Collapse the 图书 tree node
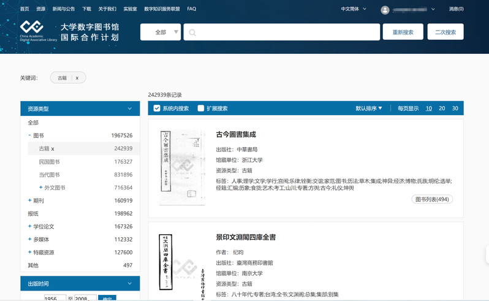Image resolution: width=489 pixels, height=301 pixels. (29, 135)
